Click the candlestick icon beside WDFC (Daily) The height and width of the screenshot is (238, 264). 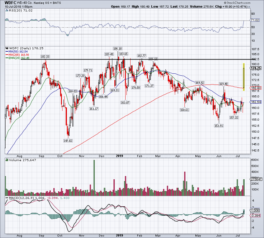point(7,48)
